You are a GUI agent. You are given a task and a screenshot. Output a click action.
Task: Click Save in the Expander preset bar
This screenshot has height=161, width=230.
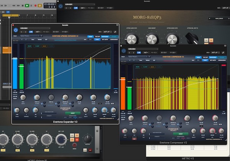pyautogui.click(x=33, y=39)
